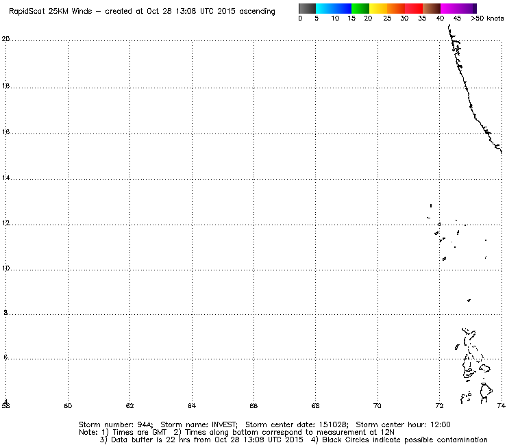This screenshot has width=507, height=445.
Task: Click the longitude "62" axis label
Action: (129, 405)
